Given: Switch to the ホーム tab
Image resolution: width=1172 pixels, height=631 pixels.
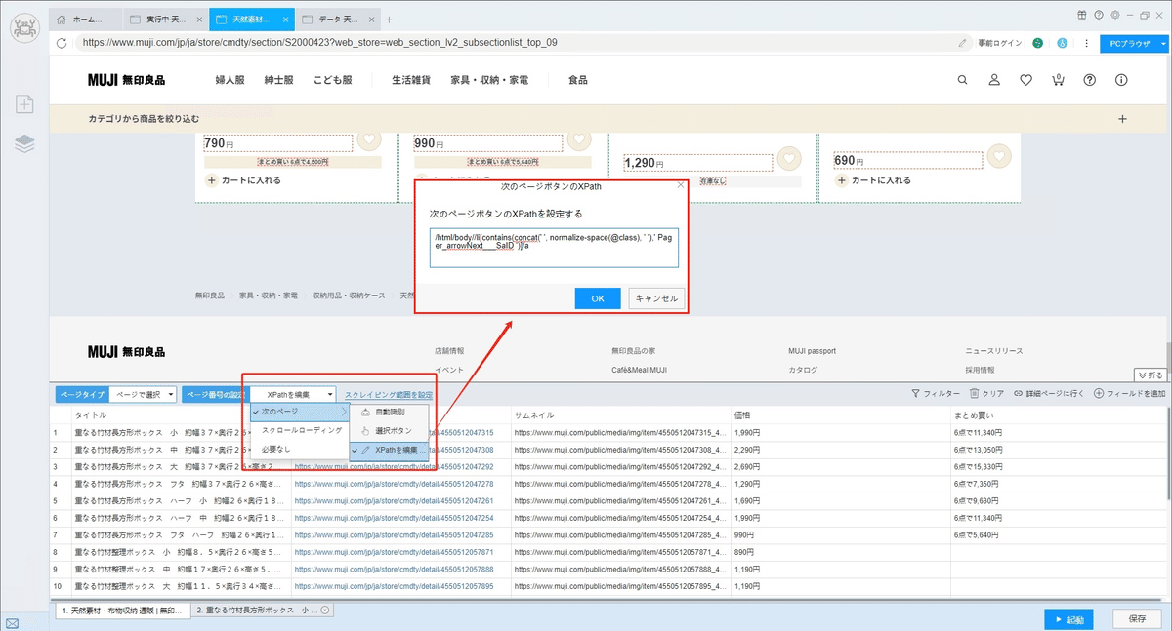Looking at the screenshot, I should click(x=86, y=20).
